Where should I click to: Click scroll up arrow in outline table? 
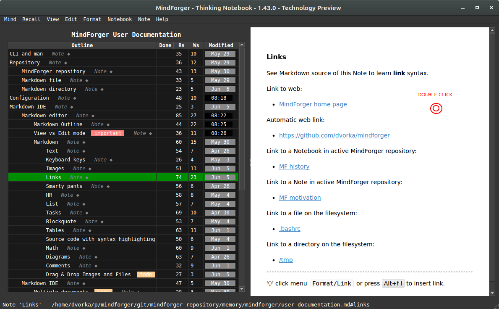242,45
